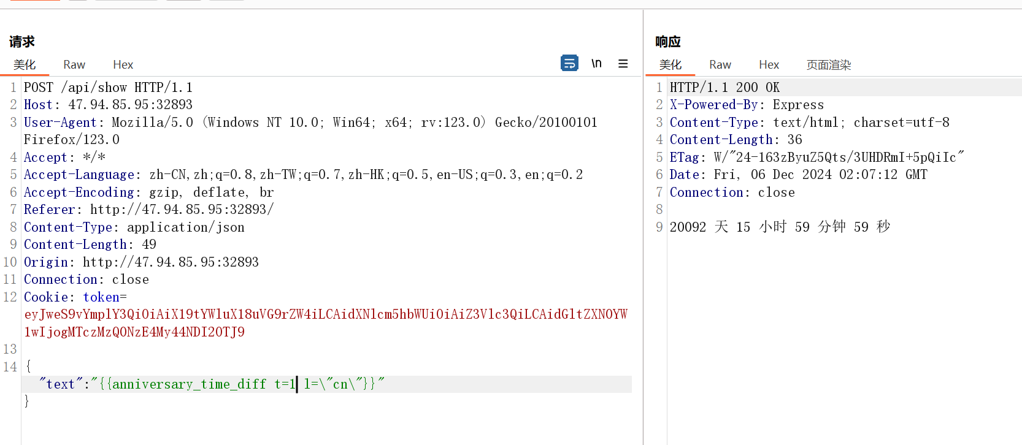The width and height of the screenshot is (1022, 445).
Task: Click the ETag header line
Action: (816, 158)
